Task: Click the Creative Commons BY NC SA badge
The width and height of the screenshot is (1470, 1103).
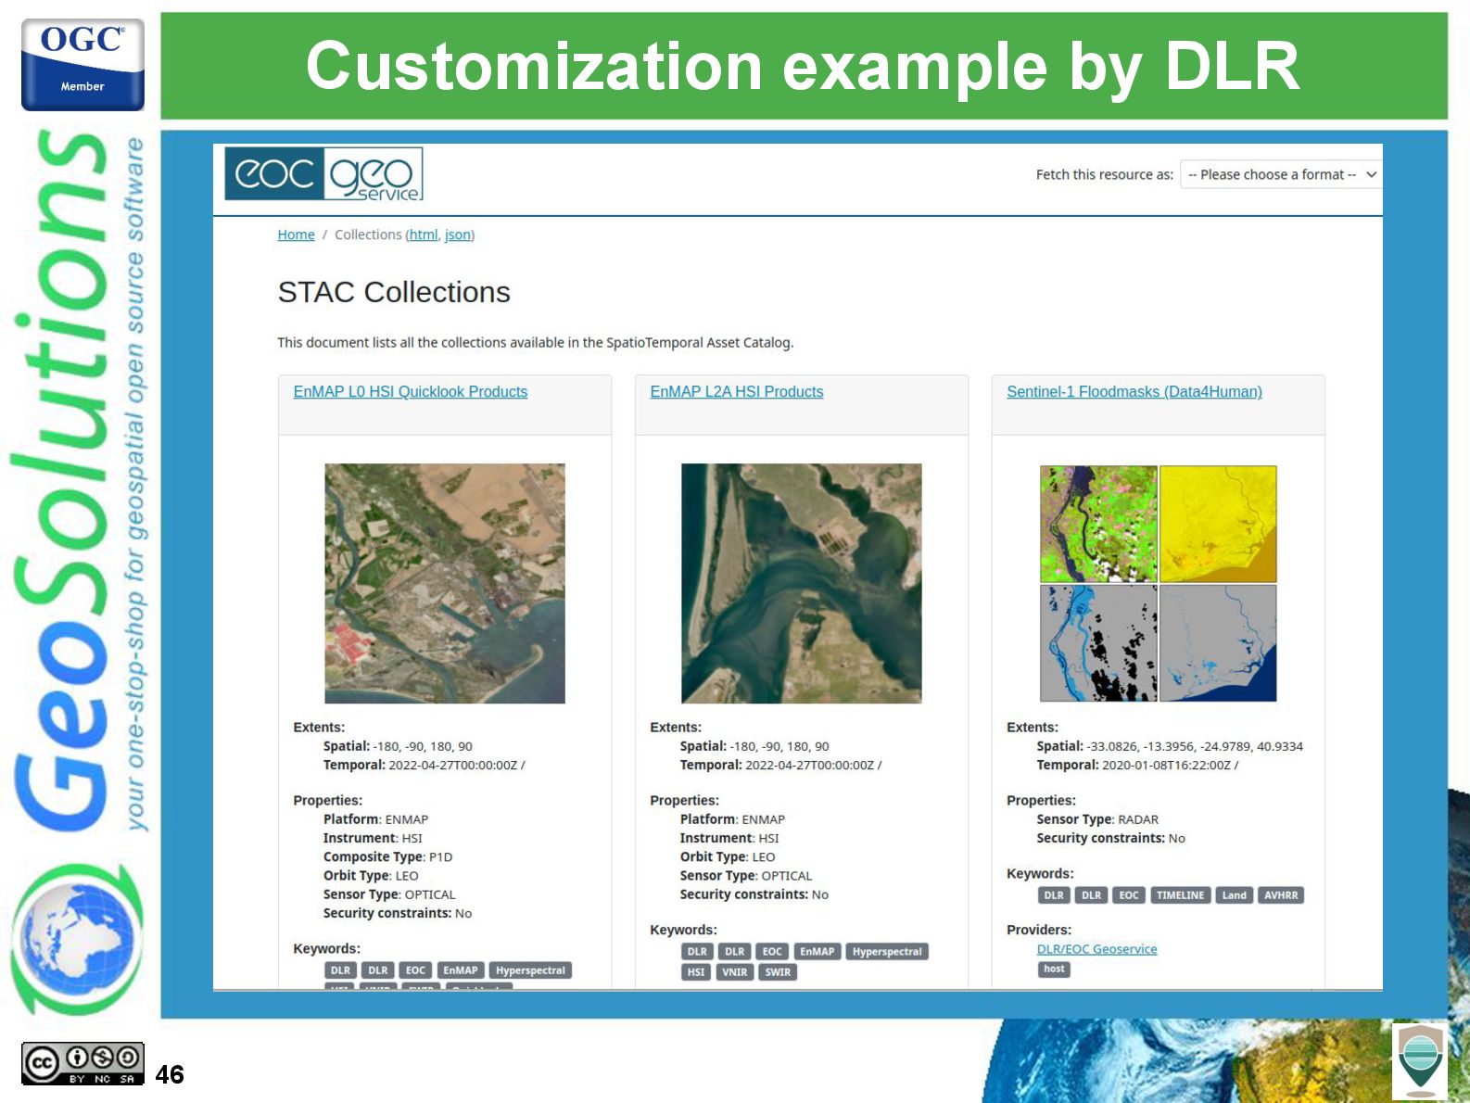Action: 82,1063
